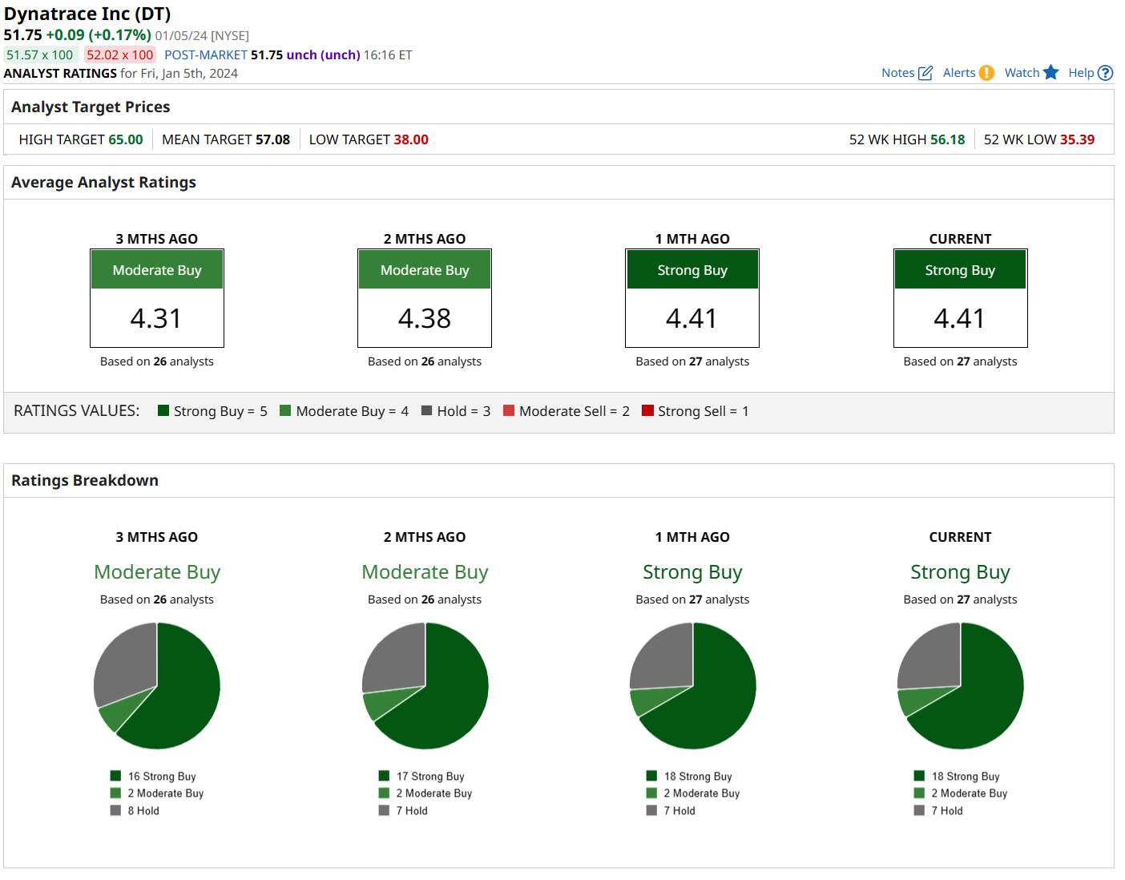Click the 3 months ago pie chart

[x=157, y=686]
